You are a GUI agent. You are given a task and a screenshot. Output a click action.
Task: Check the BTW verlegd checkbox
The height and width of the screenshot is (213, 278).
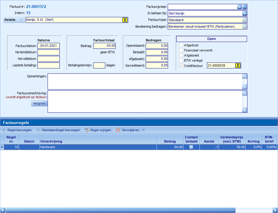click(181, 60)
